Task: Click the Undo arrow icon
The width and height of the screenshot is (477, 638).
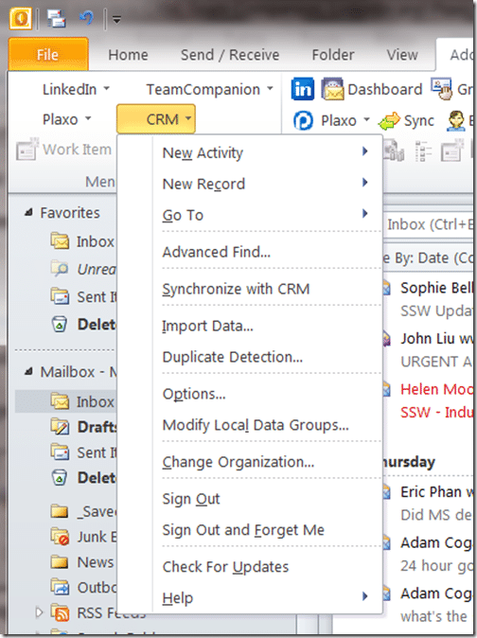Action: pos(86,18)
